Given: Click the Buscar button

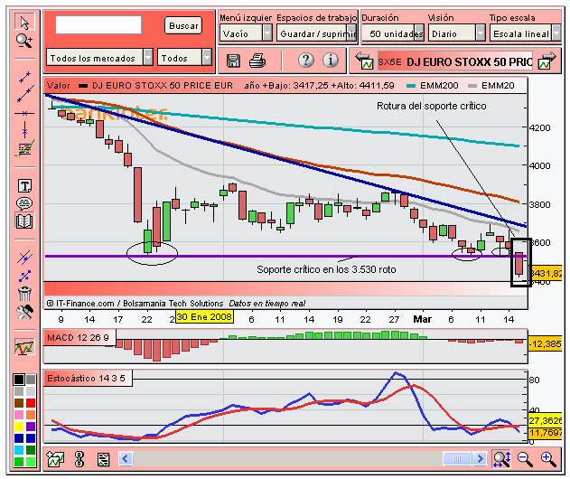Looking at the screenshot, I should [183, 25].
